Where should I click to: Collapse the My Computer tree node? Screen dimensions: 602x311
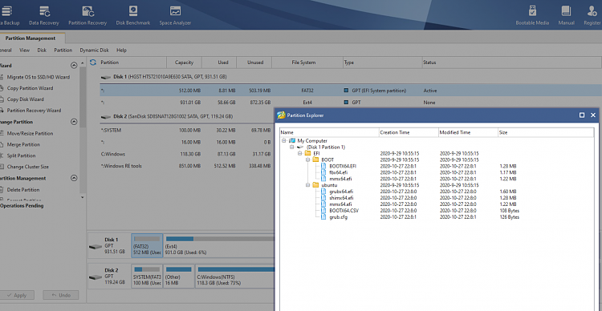(x=283, y=141)
